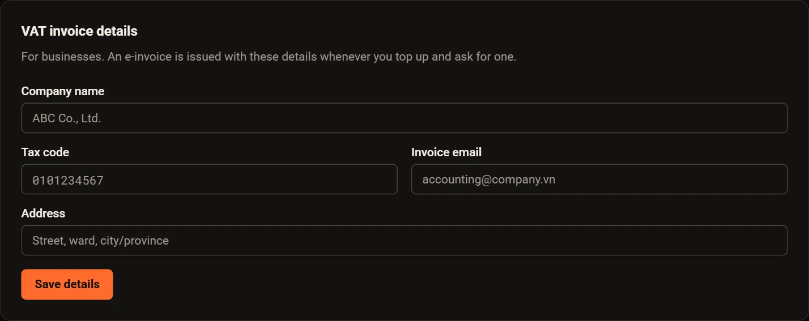This screenshot has width=809, height=321.
Task: Click the "Tax code" label
Action: 45,152
